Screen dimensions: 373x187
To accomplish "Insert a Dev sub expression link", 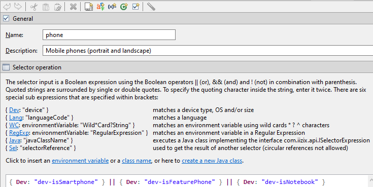I will [x=14, y=110].
